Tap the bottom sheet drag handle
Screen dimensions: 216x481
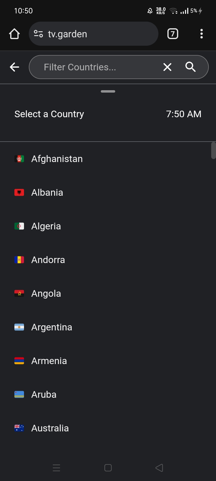(x=108, y=91)
